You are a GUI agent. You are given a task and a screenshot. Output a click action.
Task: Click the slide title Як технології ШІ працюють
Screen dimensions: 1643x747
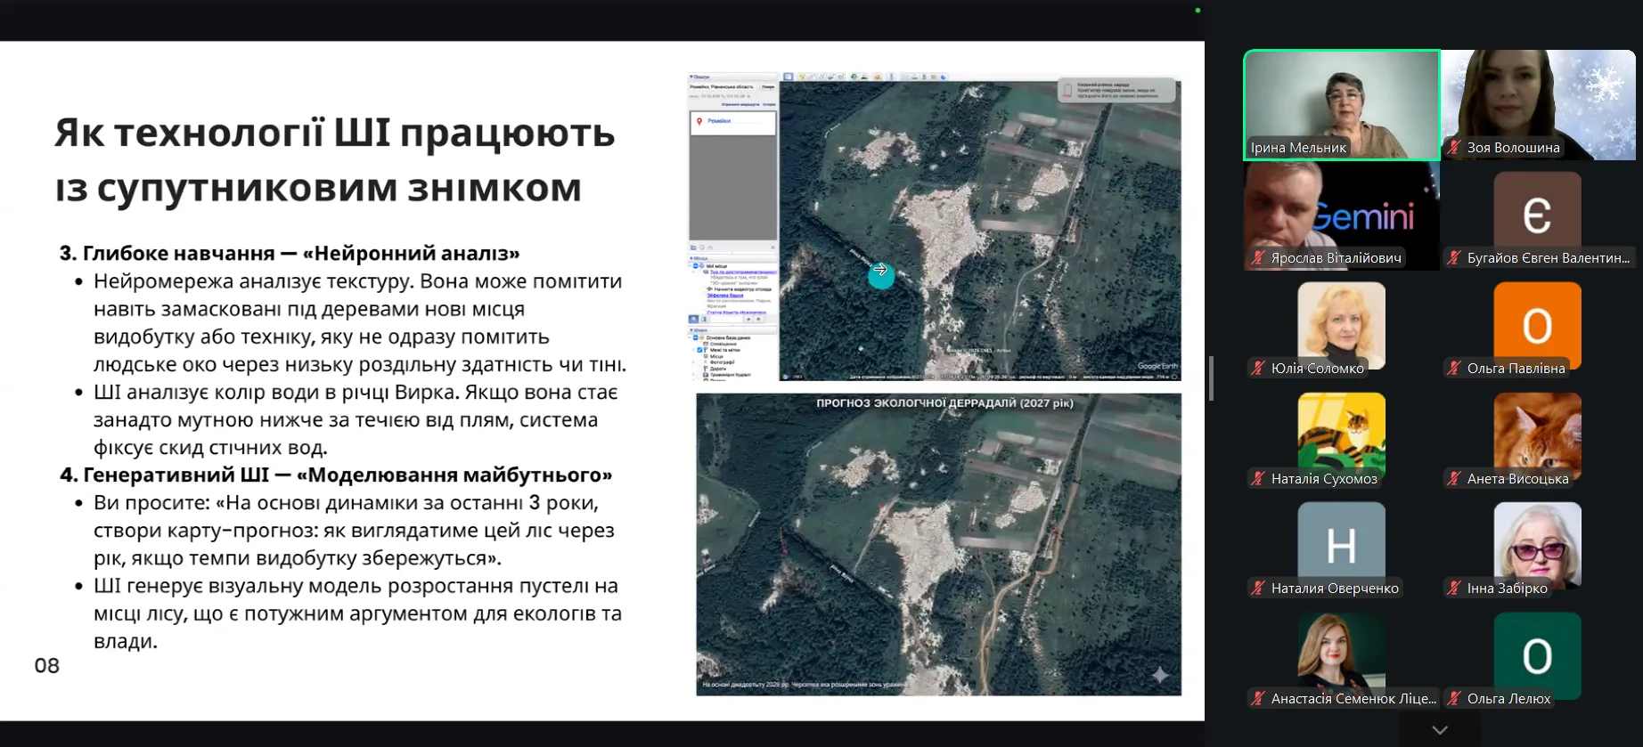[335, 133]
